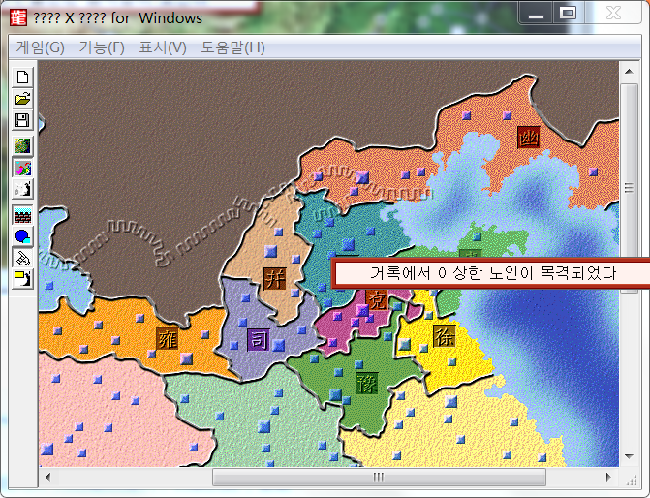Click the horizontal scrollbar thumb

379,477
